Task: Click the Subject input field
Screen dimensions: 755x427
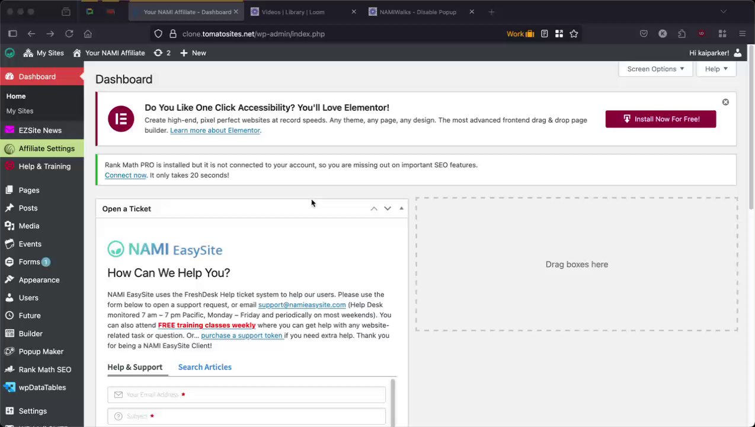Action: coord(247,416)
